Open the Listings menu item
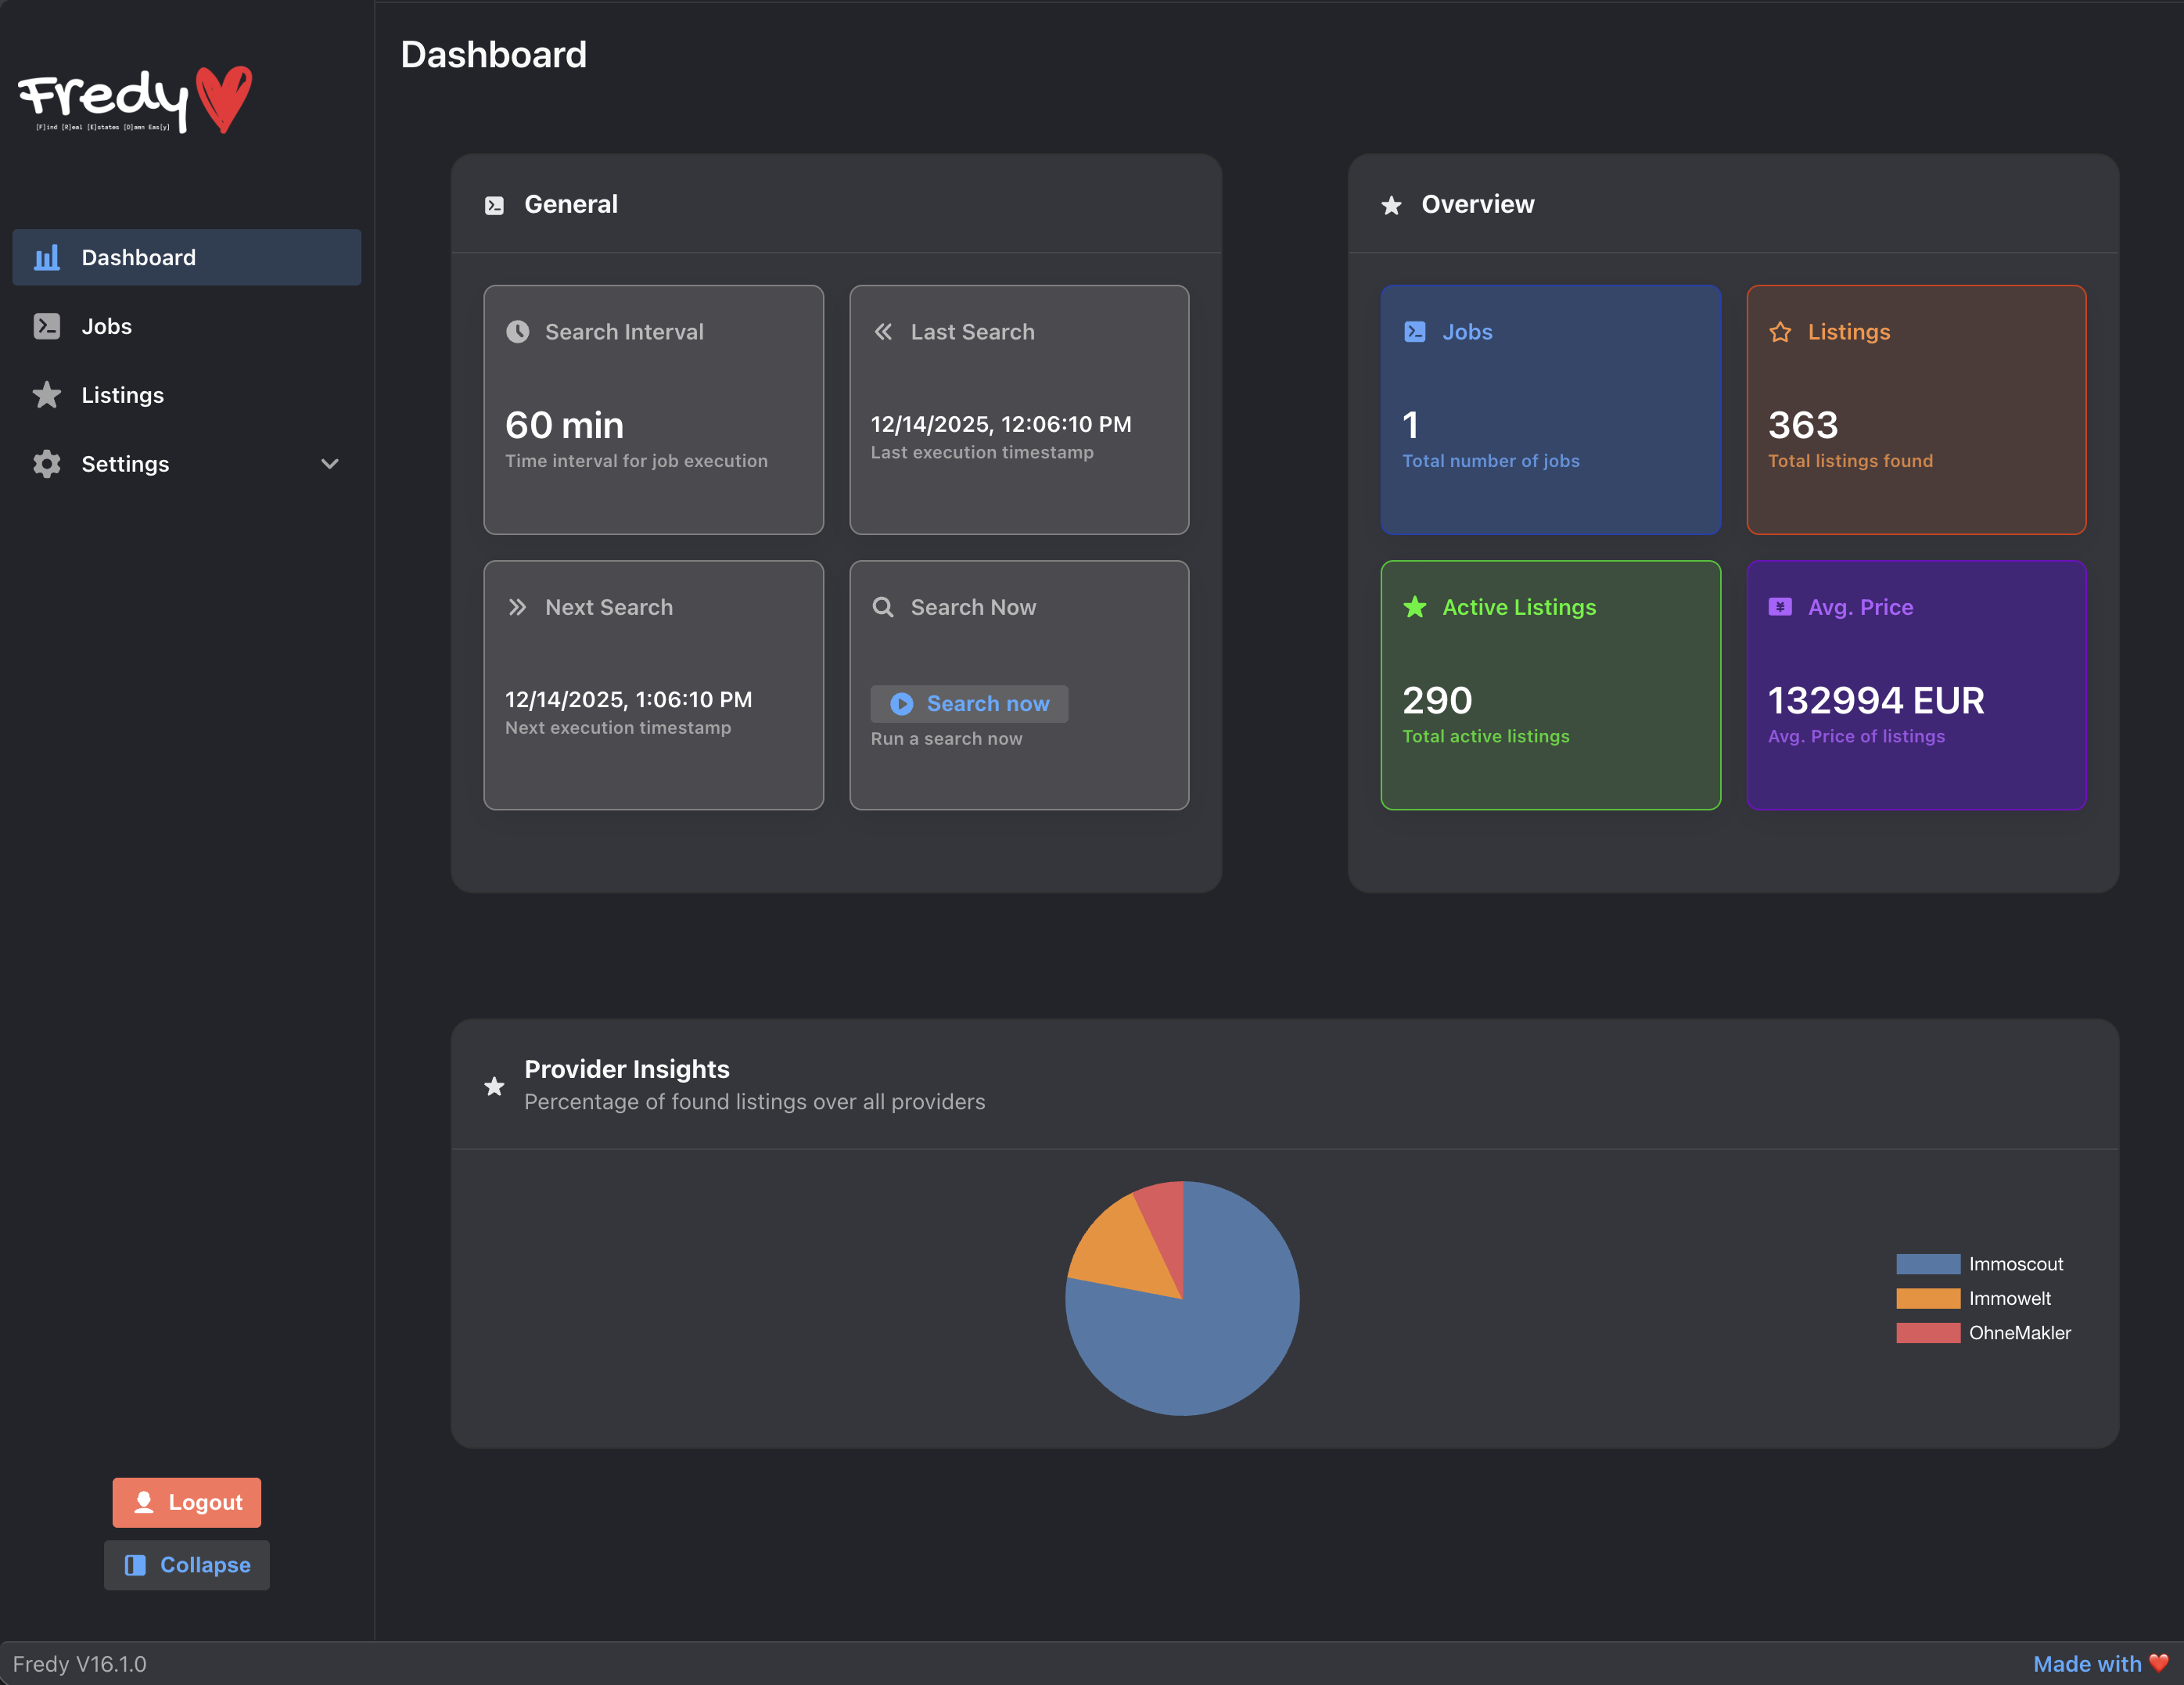 [x=187, y=395]
